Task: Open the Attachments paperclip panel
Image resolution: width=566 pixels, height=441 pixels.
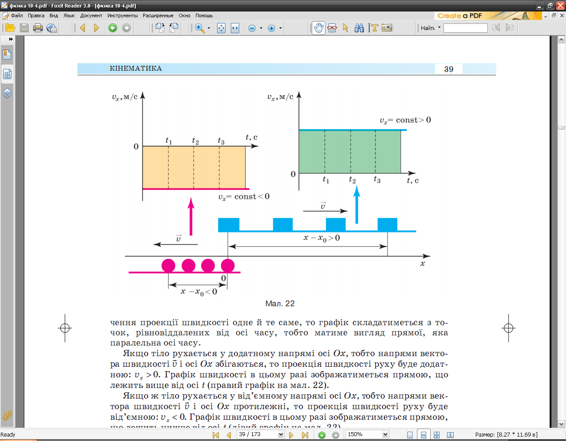Action: tap(7, 415)
